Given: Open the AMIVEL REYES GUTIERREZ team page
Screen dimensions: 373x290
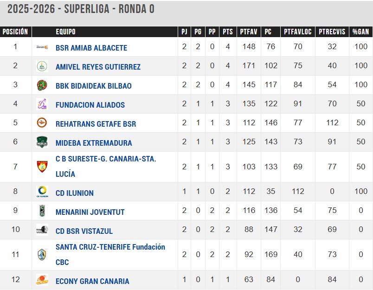Looking at the screenshot, I should pos(98,67).
